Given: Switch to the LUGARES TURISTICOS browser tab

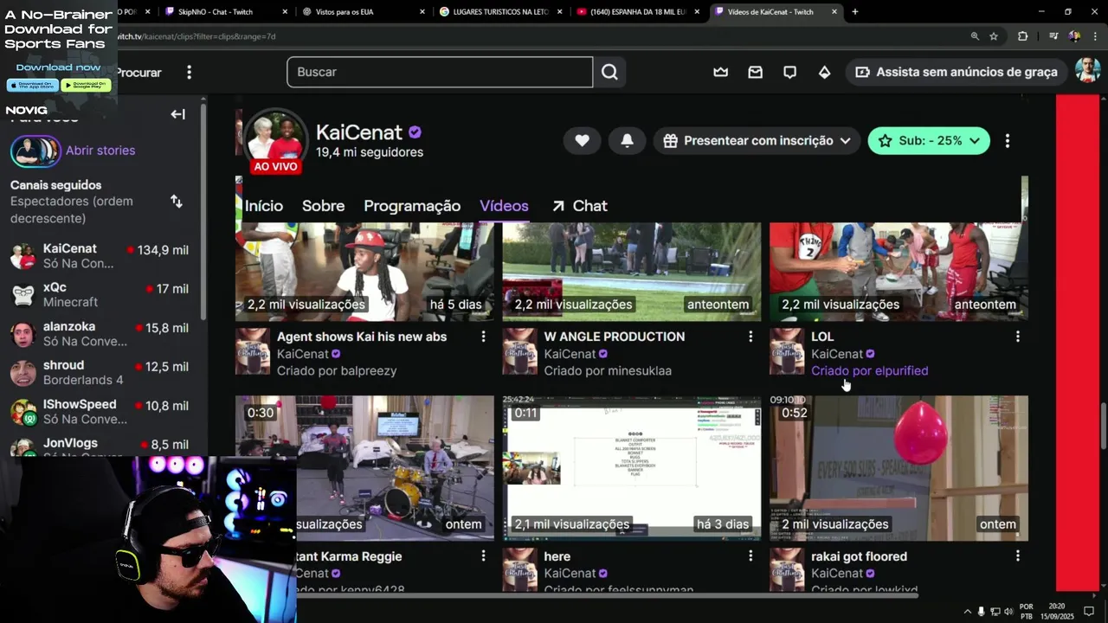Looking at the screenshot, I should (500, 12).
